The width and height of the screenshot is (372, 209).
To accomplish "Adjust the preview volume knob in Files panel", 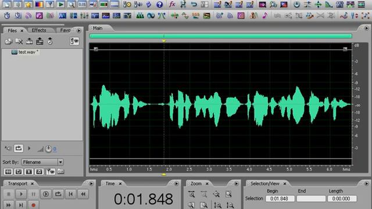I will pyautogui.click(x=48, y=149).
